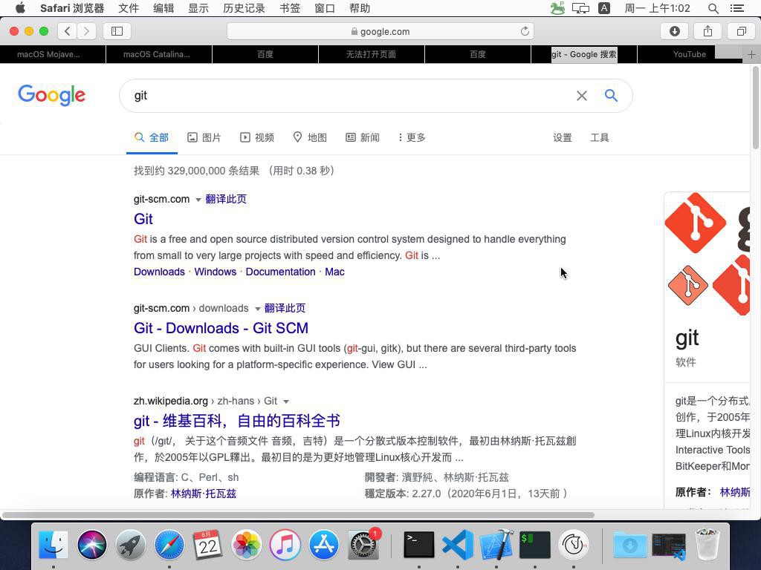Open Terminal from the Dock
Image resolution: width=761 pixels, height=570 pixels.
pos(419,544)
